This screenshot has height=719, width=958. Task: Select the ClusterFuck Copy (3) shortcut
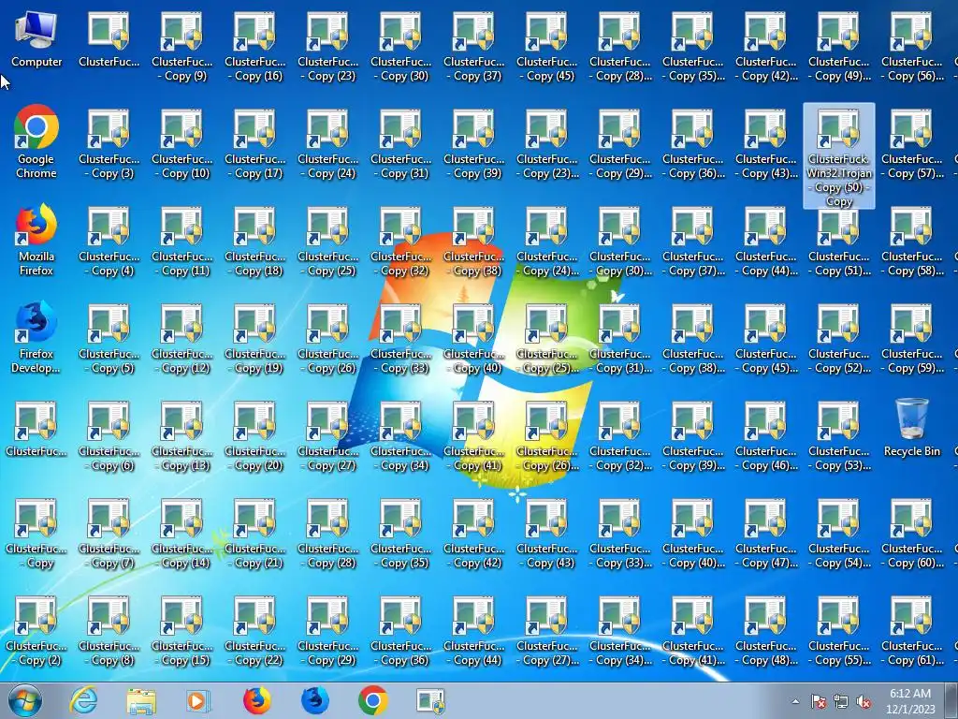109,143
